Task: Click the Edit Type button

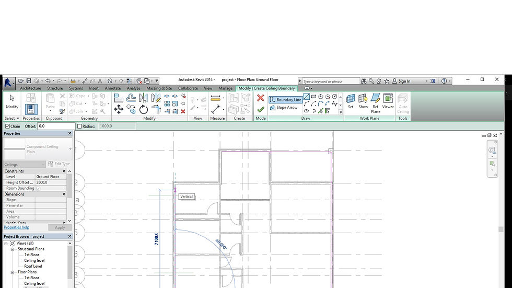Action: click(x=59, y=164)
